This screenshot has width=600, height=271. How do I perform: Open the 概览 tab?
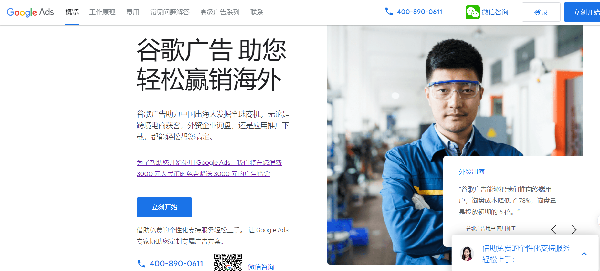pyautogui.click(x=72, y=12)
